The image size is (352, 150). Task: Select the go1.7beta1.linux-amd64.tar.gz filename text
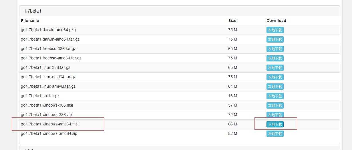(x=48, y=77)
